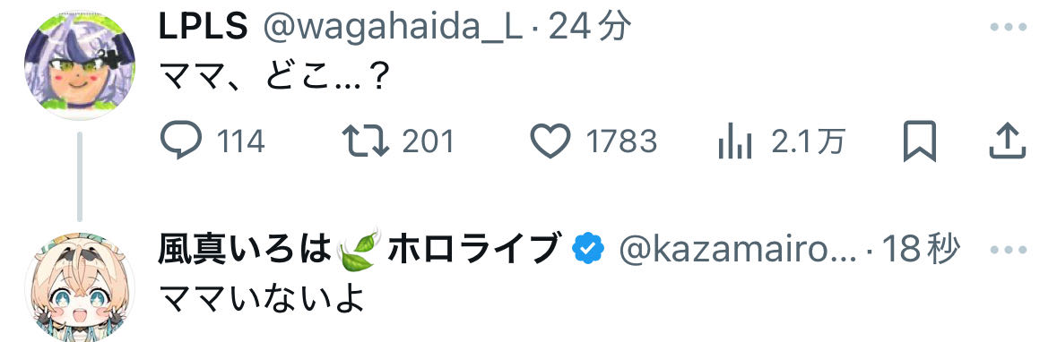This screenshot has width=1057, height=342.
Task: Open LPLS profile avatar
Action: coord(80,64)
